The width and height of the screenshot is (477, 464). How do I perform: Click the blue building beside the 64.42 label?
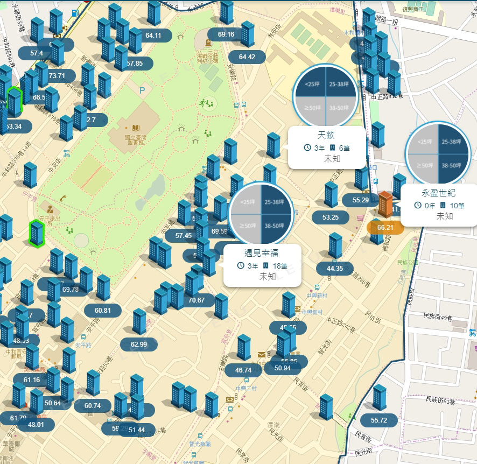[x=248, y=34]
